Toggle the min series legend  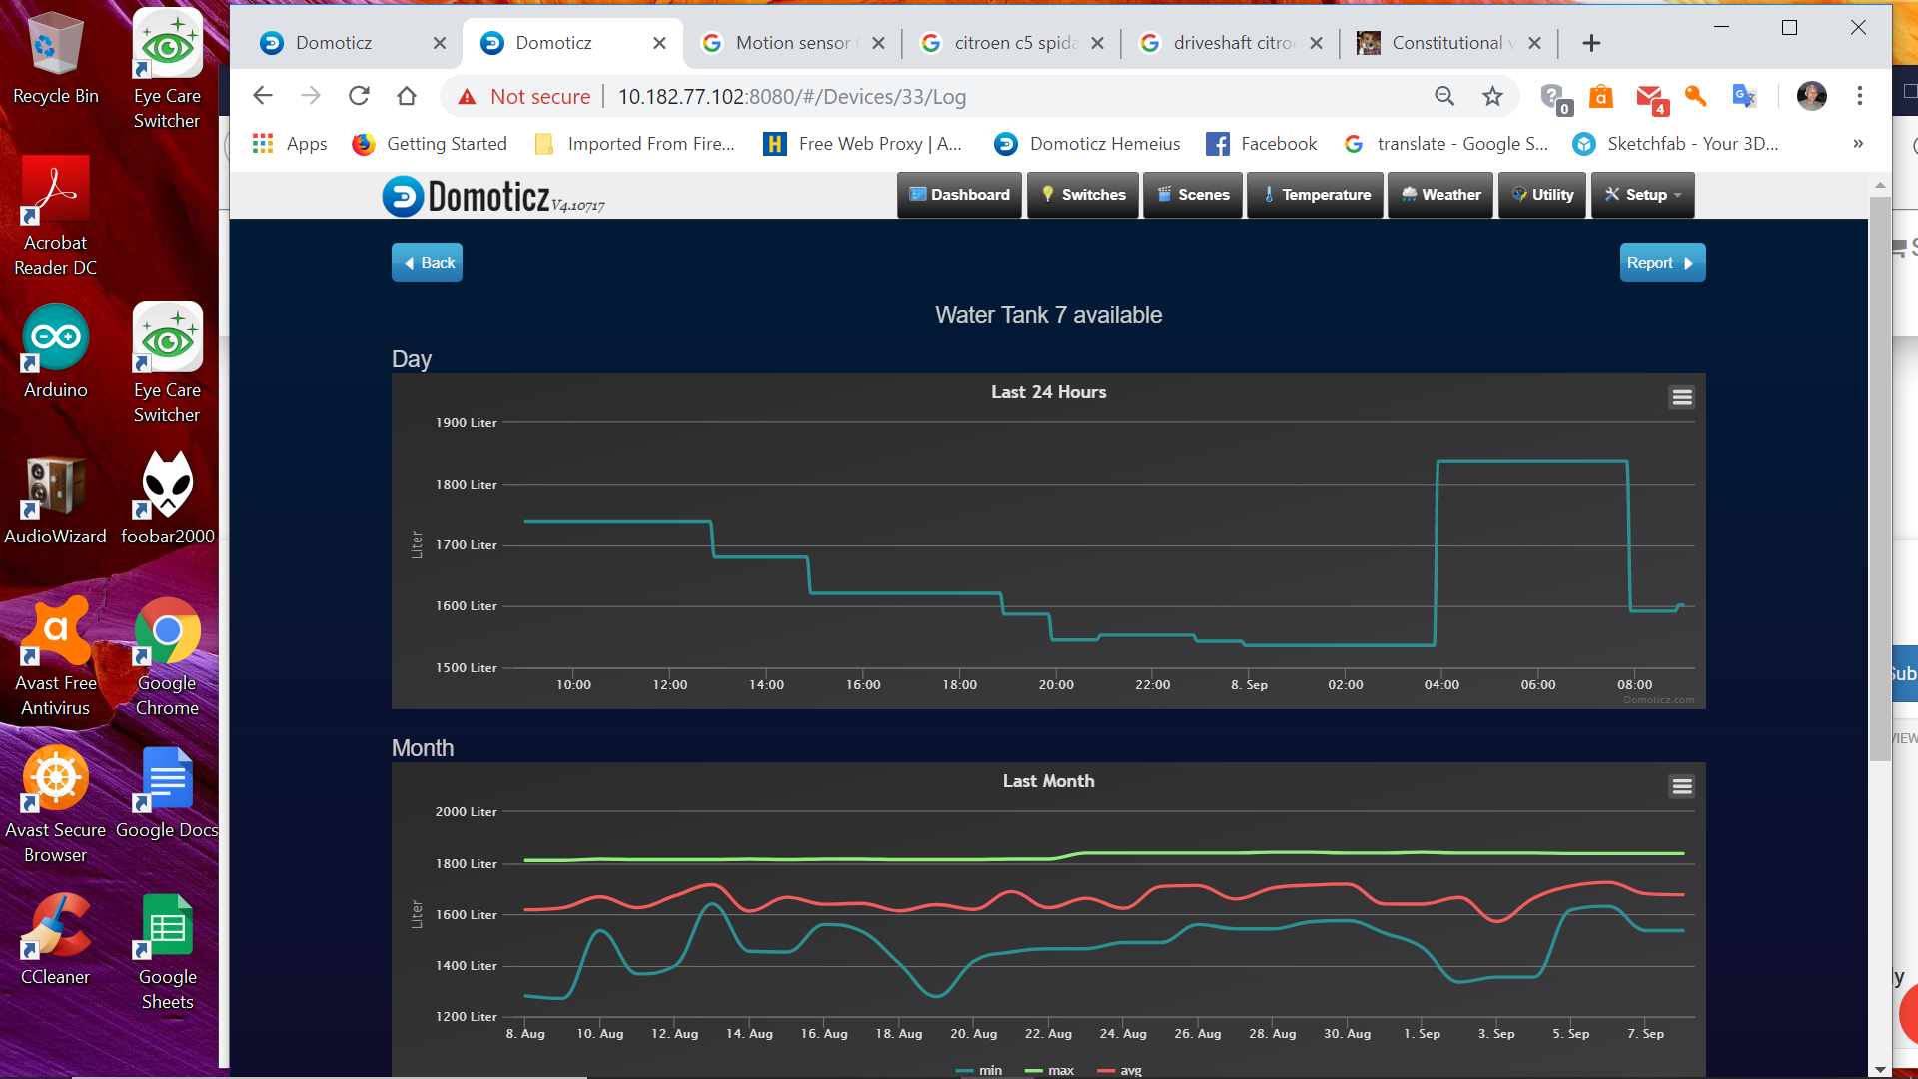click(x=979, y=1070)
